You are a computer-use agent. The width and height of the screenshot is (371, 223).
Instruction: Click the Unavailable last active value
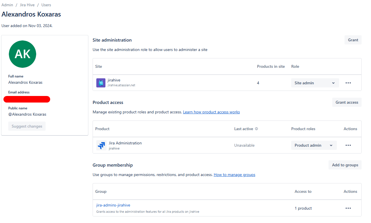(244, 145)
